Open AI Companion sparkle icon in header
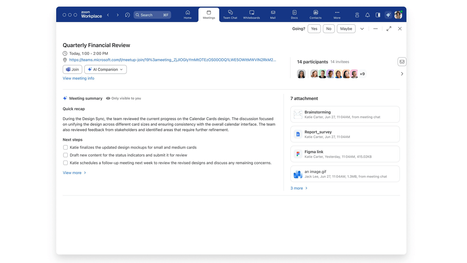This screenshot has height=263, width=467. [388, 15]
